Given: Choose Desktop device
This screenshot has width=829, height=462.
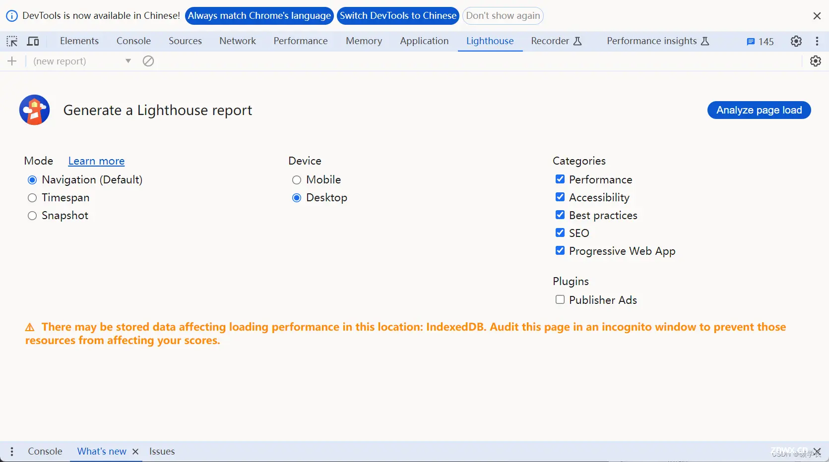Looking at the screenshot, I should click(x=297, y=198).
